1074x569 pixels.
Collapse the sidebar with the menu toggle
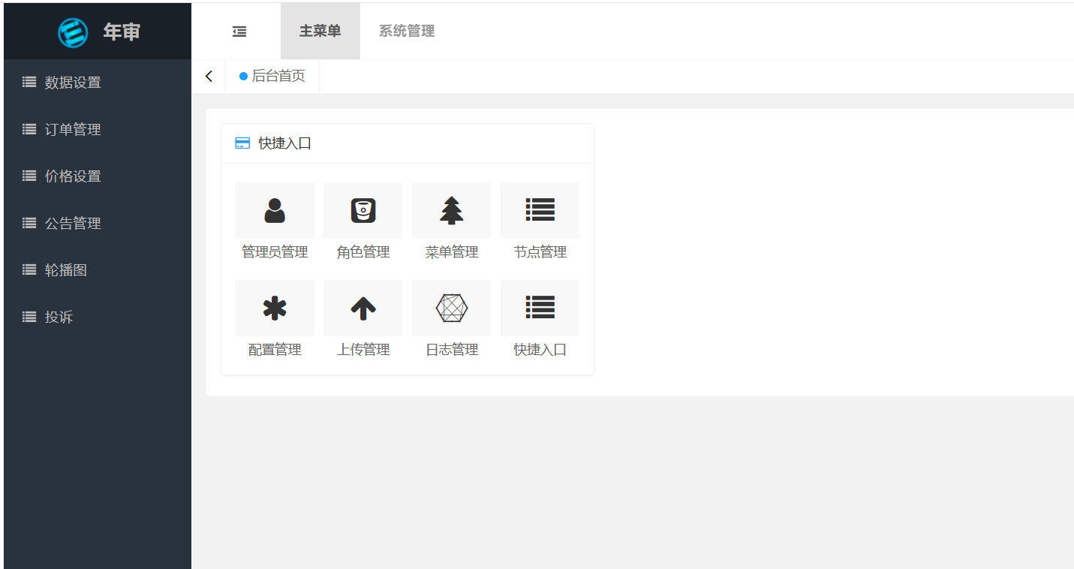[x=239, y=32]
